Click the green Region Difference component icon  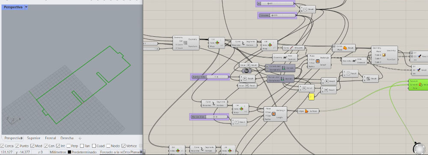[420, 85]
